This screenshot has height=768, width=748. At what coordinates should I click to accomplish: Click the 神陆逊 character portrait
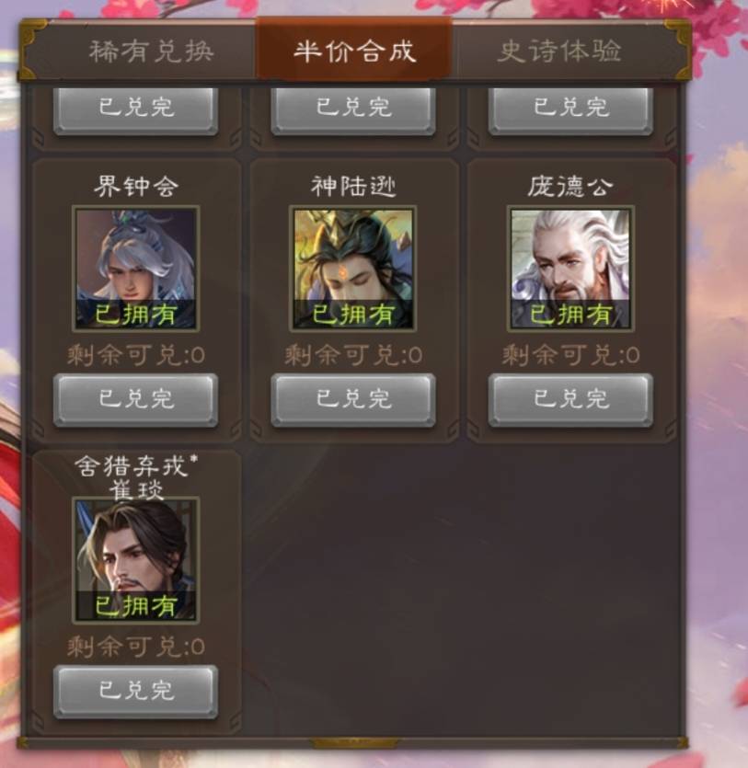coord(353,269)
